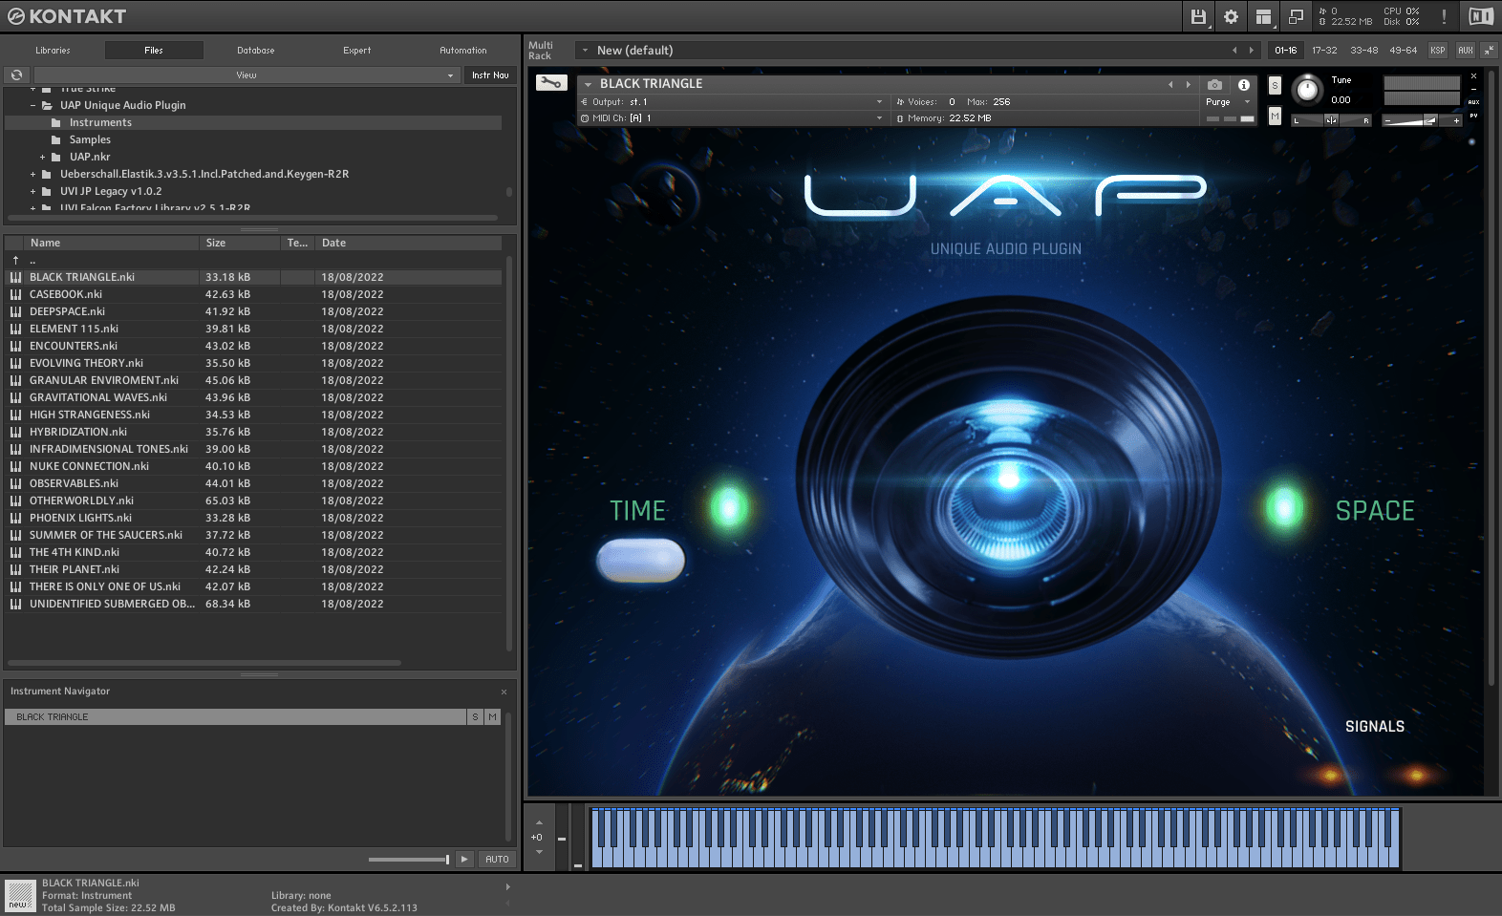Click the Kontakt logo at top left
The height and width of the screenshot is (916, 1502).
pyautogui.click(x=67, y=16)
